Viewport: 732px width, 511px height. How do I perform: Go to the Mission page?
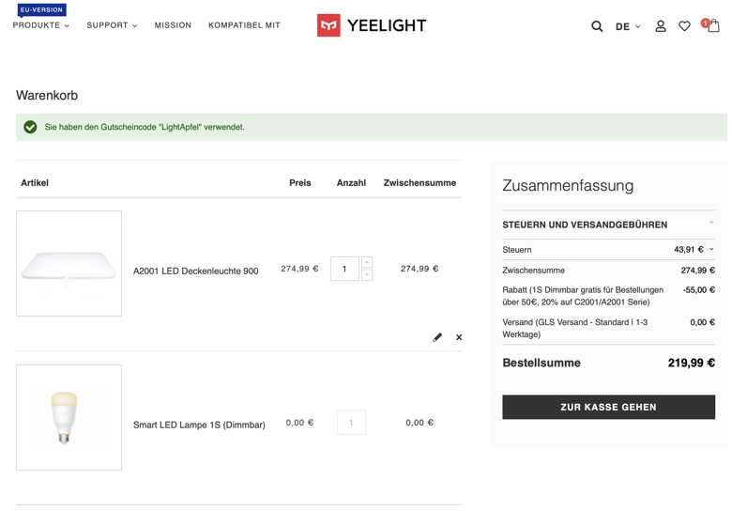pyautogui.click(x=173, y=25)
